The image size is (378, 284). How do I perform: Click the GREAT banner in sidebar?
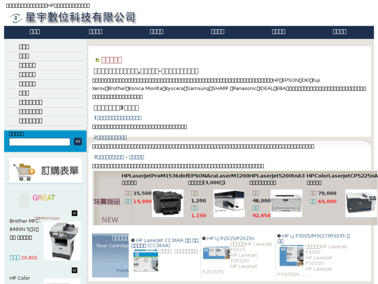[x=37, y=200]
